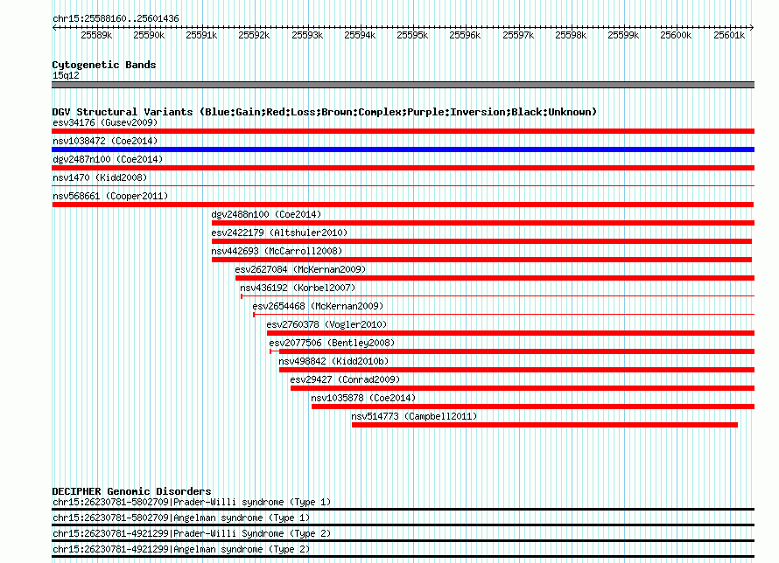The width and height of the screenshot is (779, 563).
Task: Click the 25591k ruler tick label
Action: coord(201,35)
